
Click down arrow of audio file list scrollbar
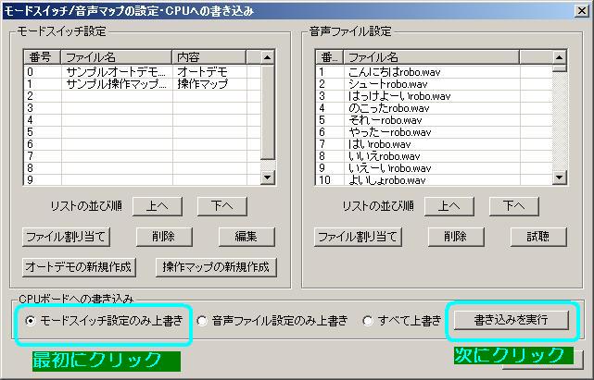tap(559, 177)
